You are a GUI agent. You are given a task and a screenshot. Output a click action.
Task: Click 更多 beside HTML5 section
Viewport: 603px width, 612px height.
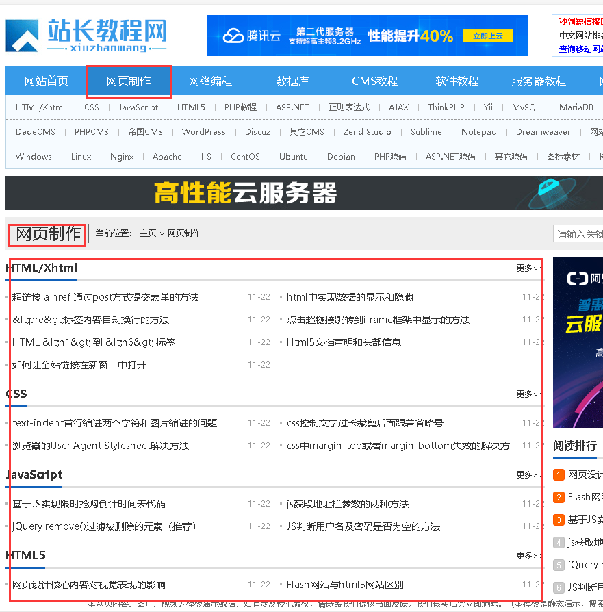click(x=528, y=556)
